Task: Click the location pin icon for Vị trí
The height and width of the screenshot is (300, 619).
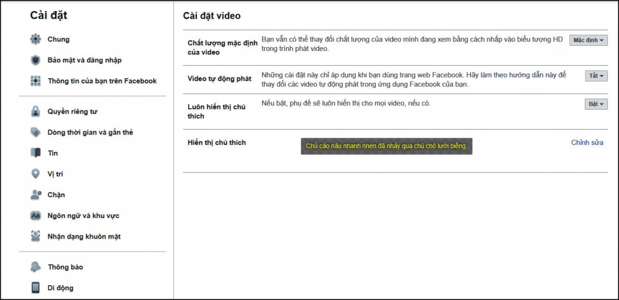Action: tap(35, 174)
